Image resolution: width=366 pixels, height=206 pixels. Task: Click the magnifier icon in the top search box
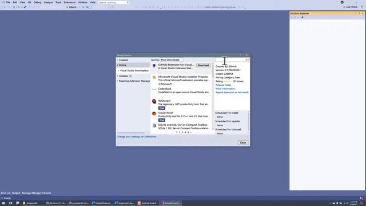coord(128,2)
